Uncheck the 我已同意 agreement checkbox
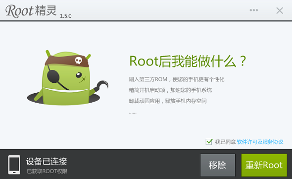 (209, 142)
